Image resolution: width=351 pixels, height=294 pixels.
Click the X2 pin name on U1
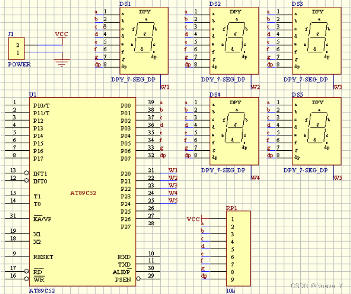coord(37,242)
